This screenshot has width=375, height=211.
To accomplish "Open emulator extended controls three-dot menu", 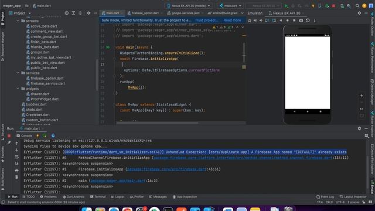I will (x=315, y=21).
